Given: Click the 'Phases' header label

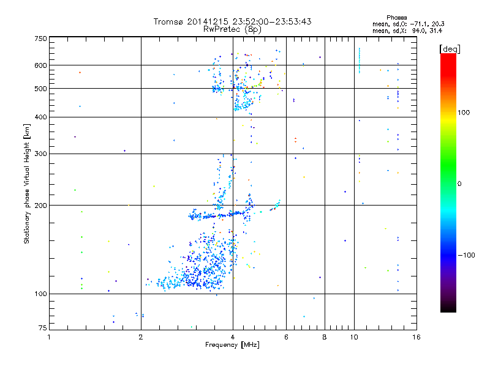Looking at the screenshot, I should click(x=396, y=18).
